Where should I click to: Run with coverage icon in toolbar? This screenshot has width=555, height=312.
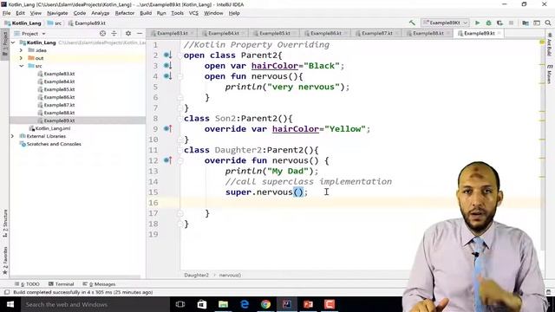499,23
